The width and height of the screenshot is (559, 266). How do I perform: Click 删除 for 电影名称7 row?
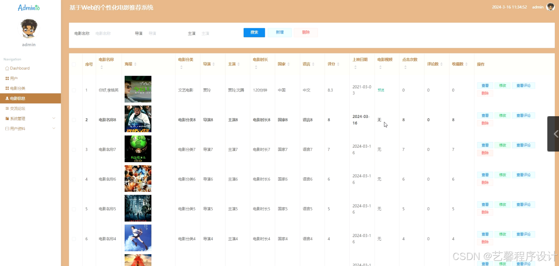point(485,153)
